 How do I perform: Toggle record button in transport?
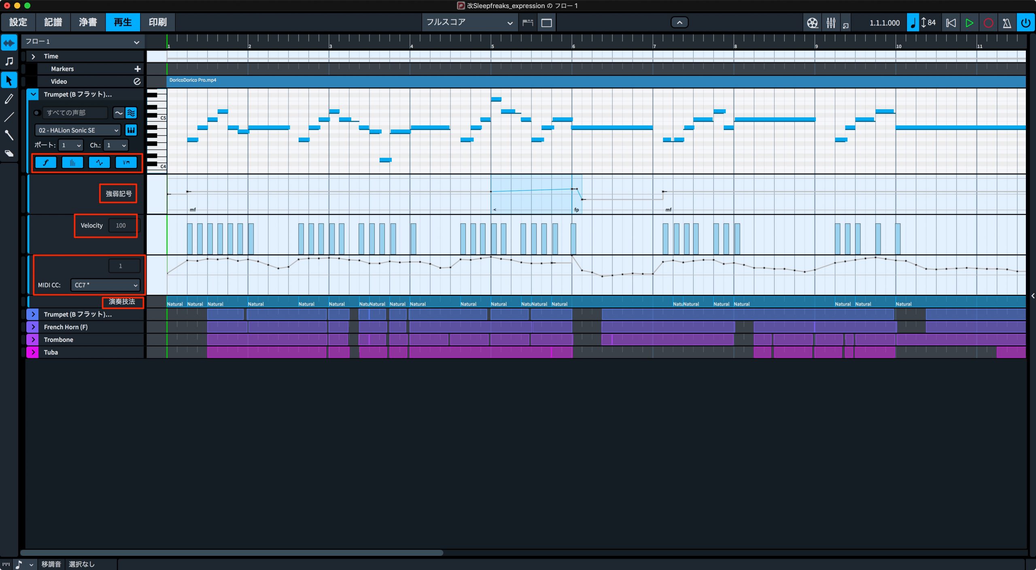[x=988, y=23]
